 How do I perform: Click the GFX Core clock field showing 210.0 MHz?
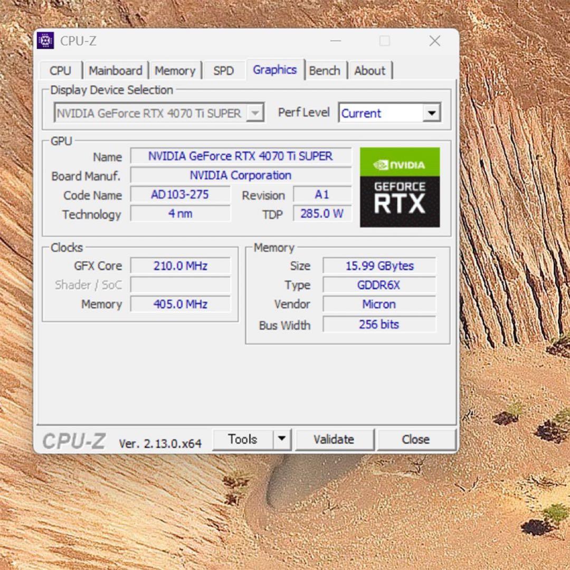(179, 265)
